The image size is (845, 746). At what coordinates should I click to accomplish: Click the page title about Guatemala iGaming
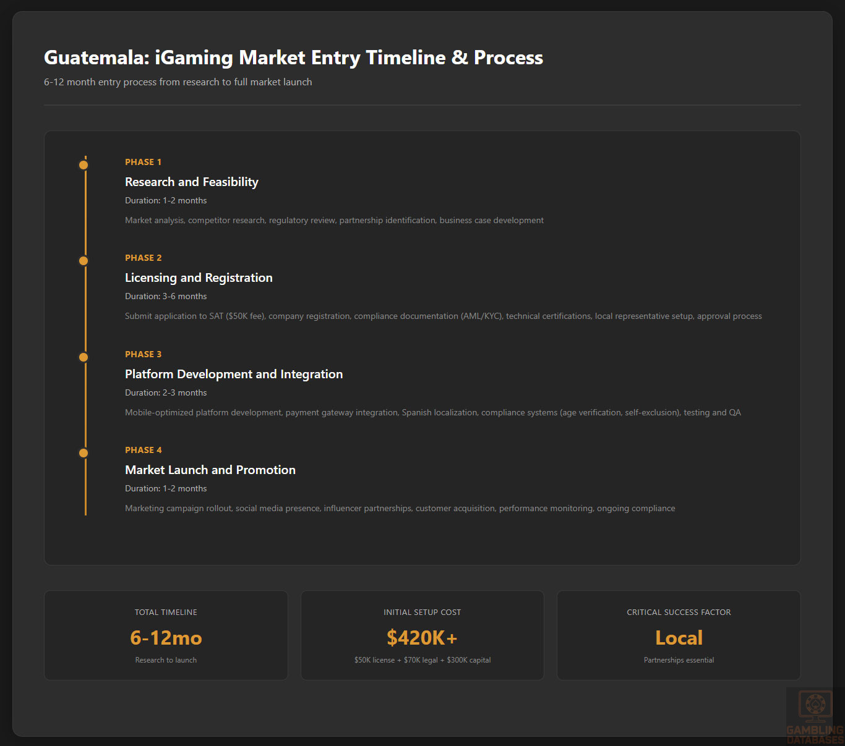tap(293, 57)
